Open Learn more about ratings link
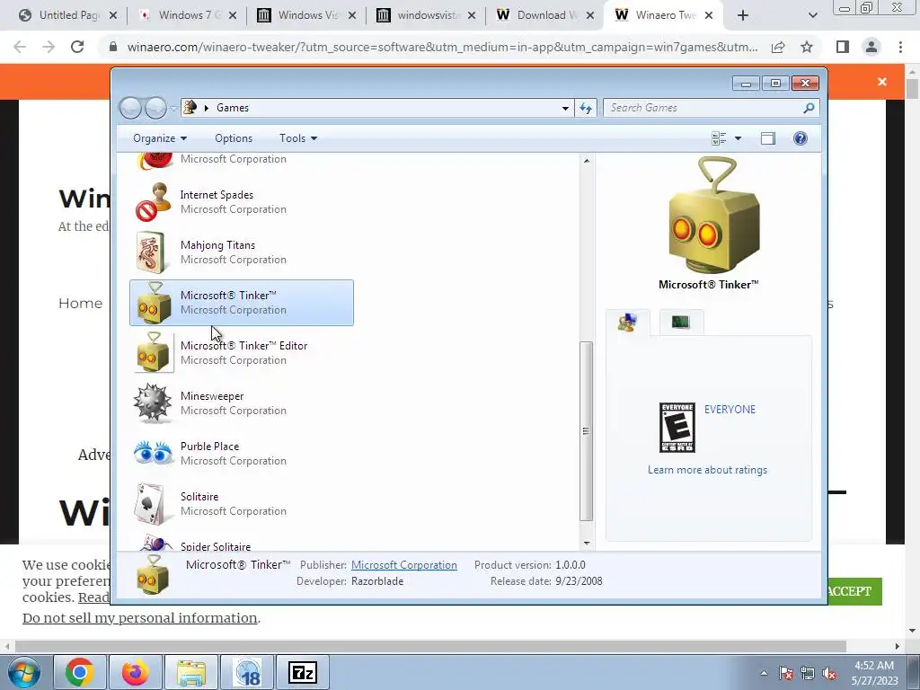 pyautogui.click(x=707, y=470)
